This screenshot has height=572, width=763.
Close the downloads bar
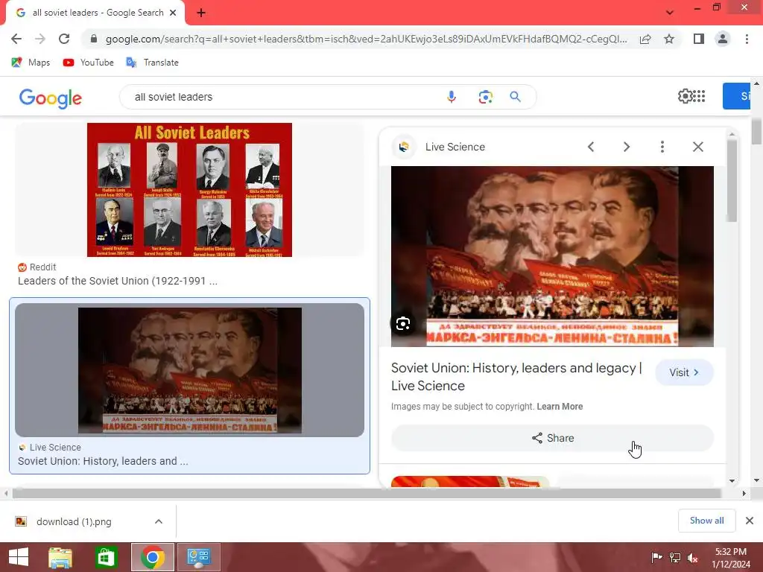750,521
